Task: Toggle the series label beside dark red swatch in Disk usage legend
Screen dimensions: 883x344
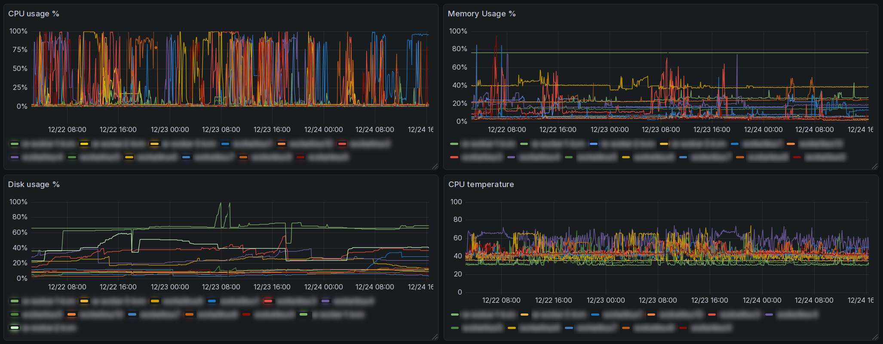Action: pyautogui.click(x=274, y=315)
